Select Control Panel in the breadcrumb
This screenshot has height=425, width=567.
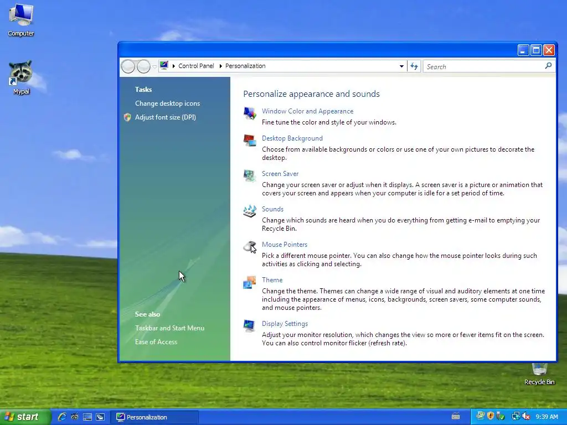(x=196, y=66)
